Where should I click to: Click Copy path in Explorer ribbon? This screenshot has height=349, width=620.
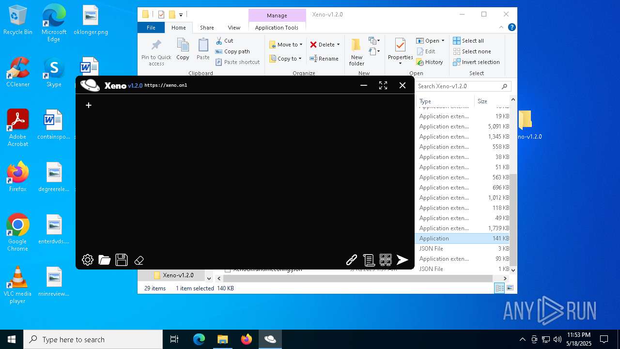click(x=232, y=51)
